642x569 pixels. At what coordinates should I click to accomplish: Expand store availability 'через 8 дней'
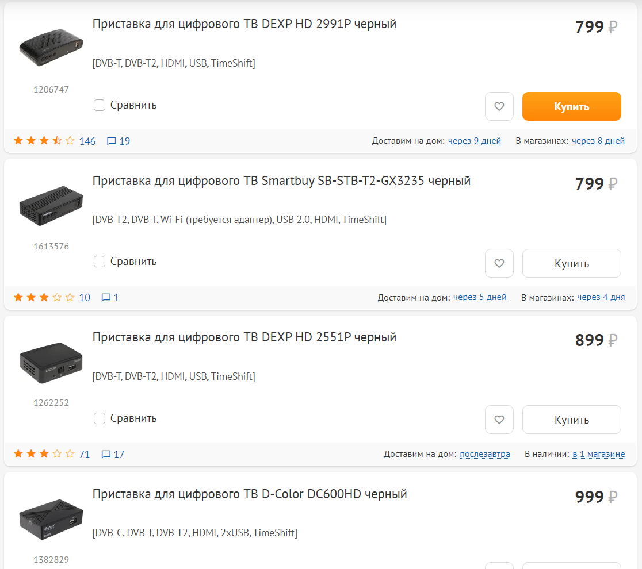tap(598, 141)
